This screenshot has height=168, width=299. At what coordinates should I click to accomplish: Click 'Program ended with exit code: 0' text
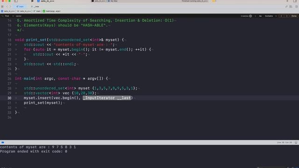coord(34,152)
